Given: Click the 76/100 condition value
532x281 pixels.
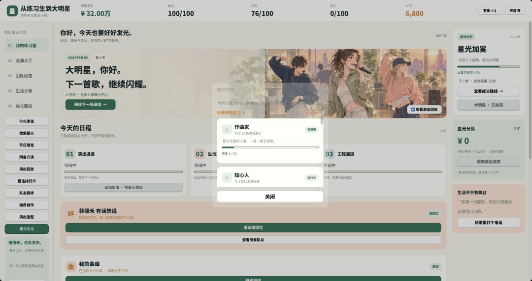Looking at the screenshot, I should pyautogui.click(x=262, y=14).
